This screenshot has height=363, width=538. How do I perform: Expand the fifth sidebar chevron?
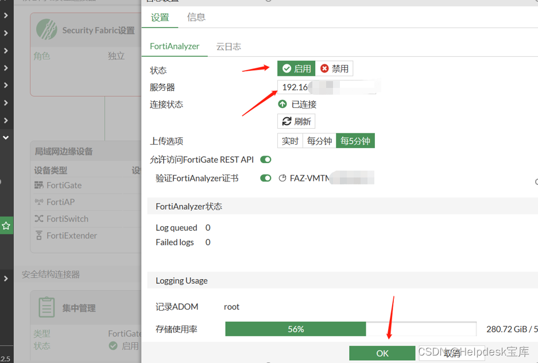coord(6,85)
